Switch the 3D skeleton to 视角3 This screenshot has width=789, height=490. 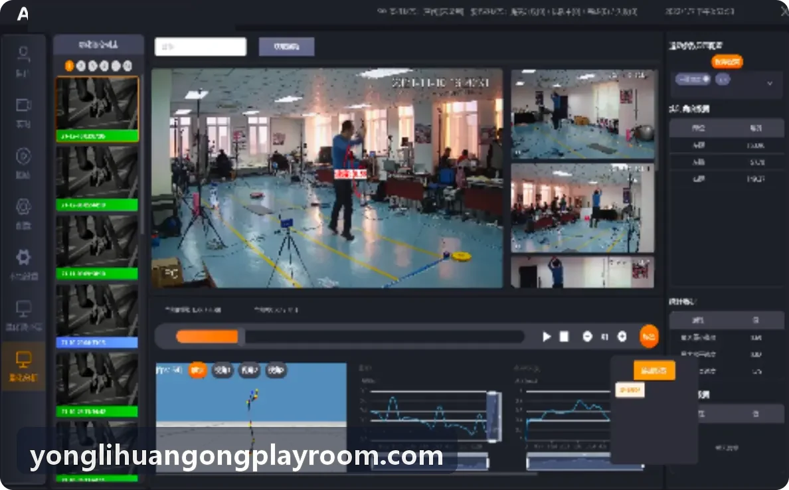(x=276, y=370)
